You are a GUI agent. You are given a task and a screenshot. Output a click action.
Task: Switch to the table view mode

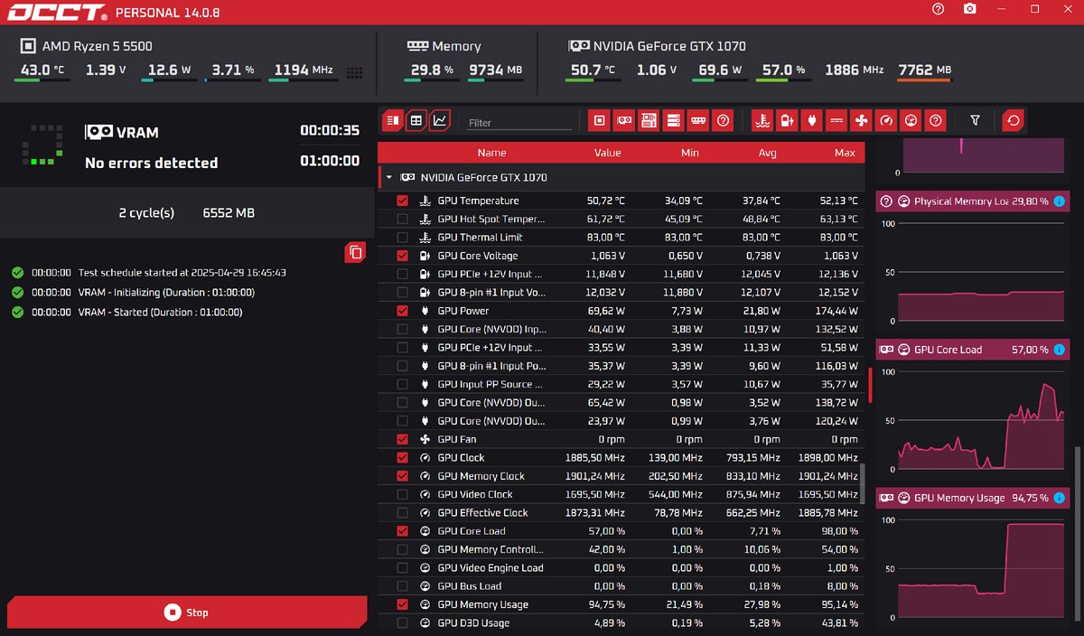(416, 120)
